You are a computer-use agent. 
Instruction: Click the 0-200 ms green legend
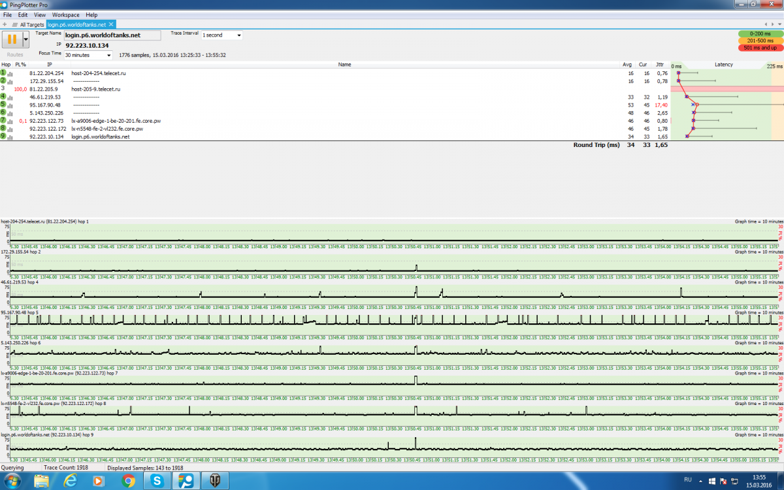click(760, 33)
